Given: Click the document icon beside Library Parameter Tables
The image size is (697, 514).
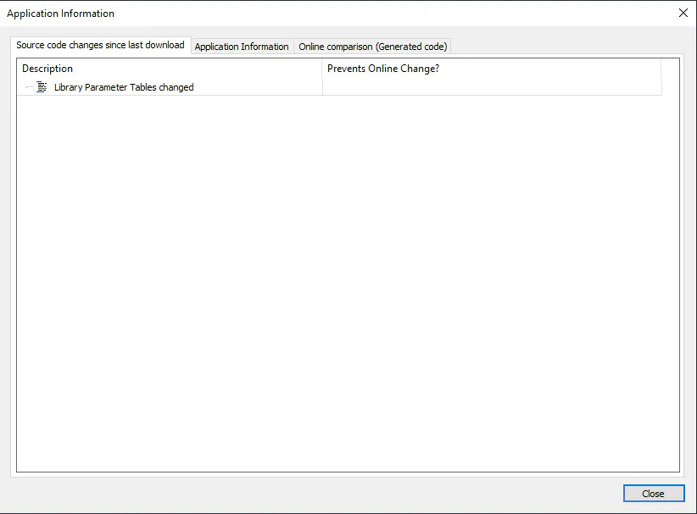Looking at the screenshot, I should 42,87.
